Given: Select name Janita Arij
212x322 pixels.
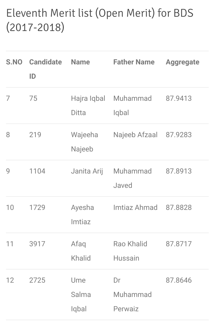Looking at the screenshot, I should (87, 171).
